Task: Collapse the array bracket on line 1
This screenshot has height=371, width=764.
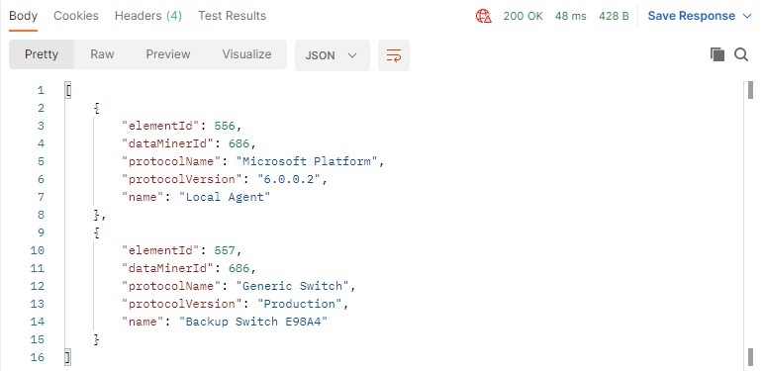Action: [x=68, y=90]
